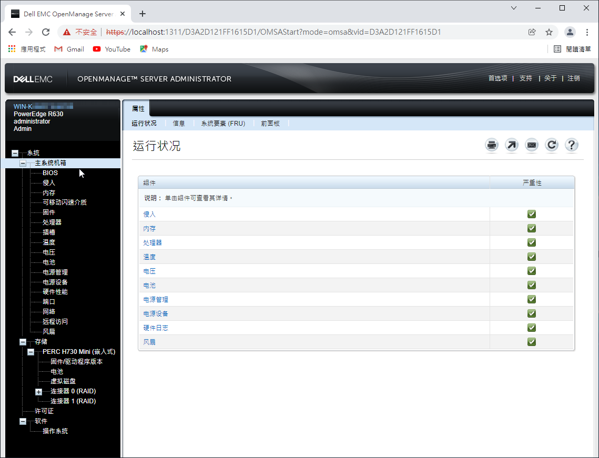Bookmark the page with the star icon
Viewport: 599px width, 458px height.
[x=549, y=32]
